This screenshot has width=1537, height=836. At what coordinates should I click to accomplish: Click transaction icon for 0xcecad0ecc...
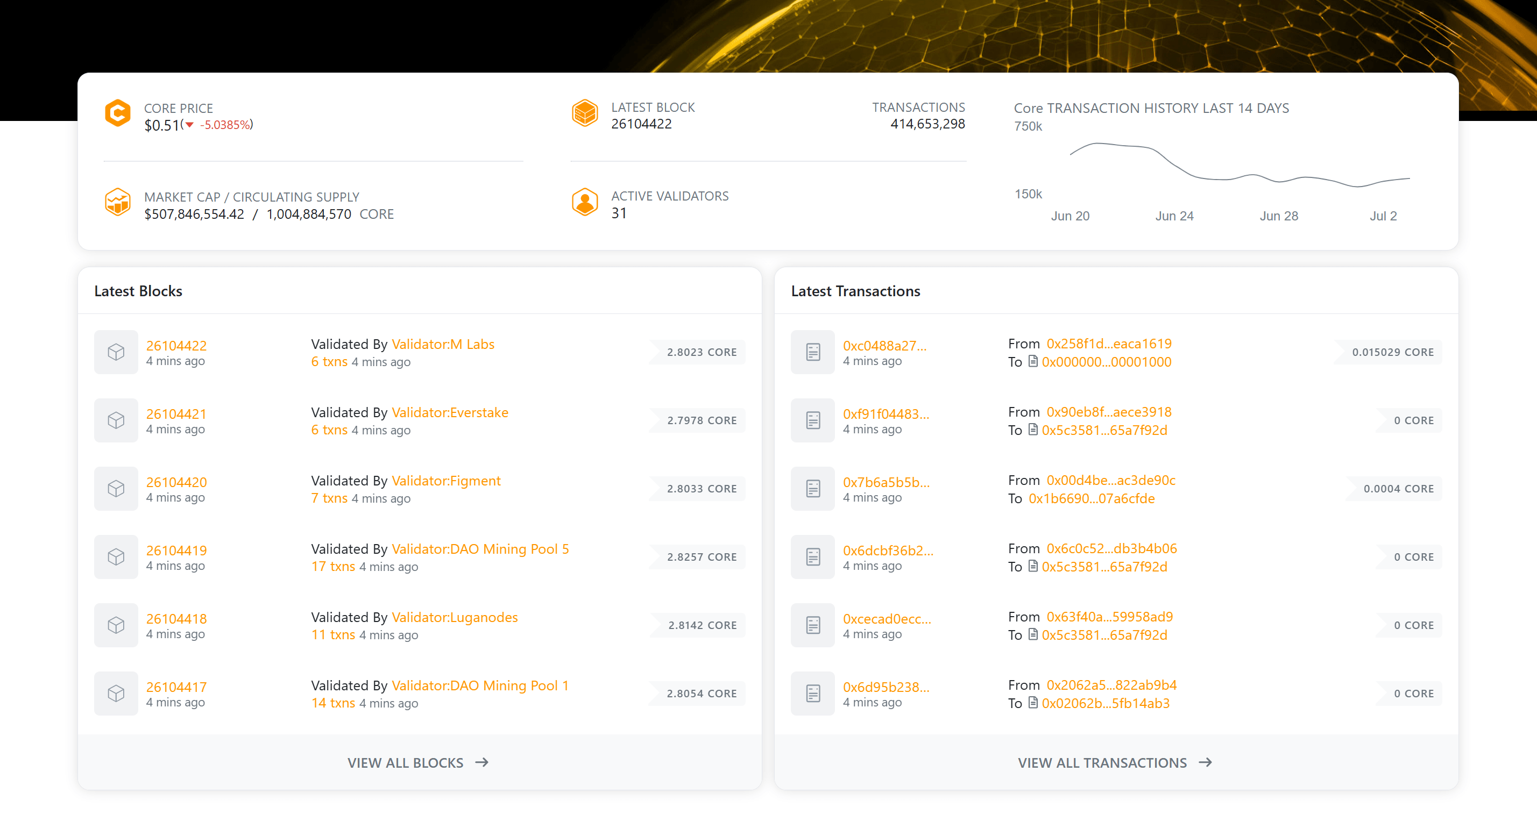(x=813, y=625)
